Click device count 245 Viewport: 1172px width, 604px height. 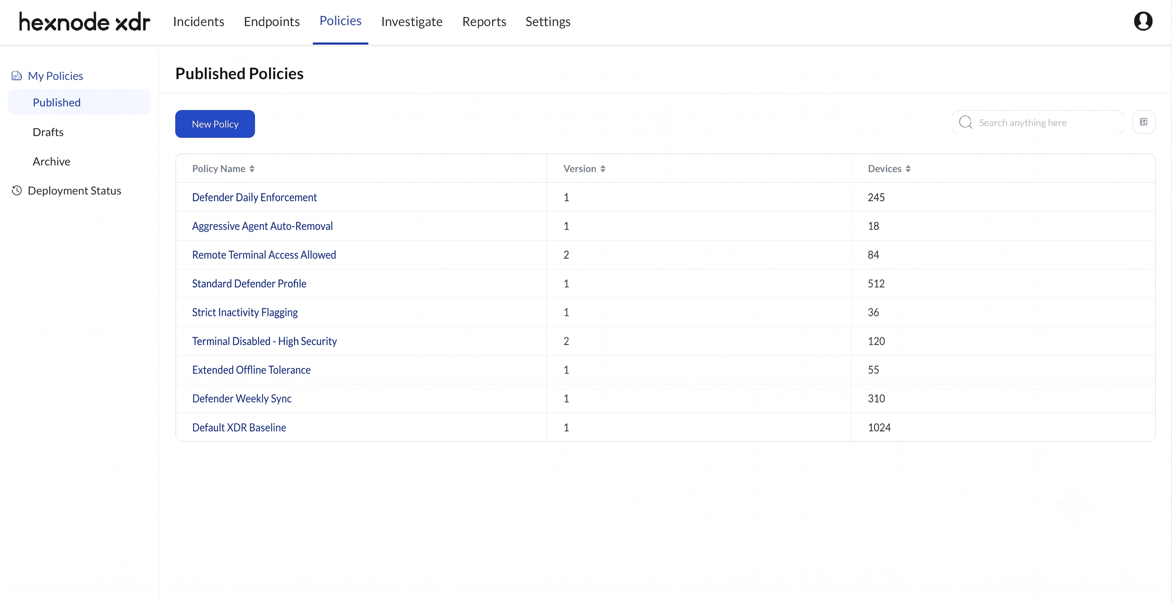[x=876, y=197]
